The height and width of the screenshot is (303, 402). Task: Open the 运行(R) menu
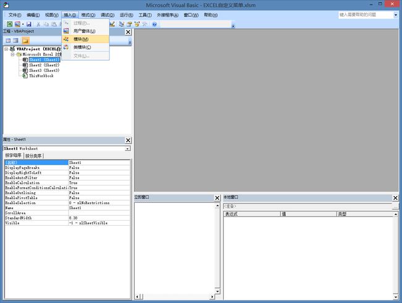[x=126, y=15]
